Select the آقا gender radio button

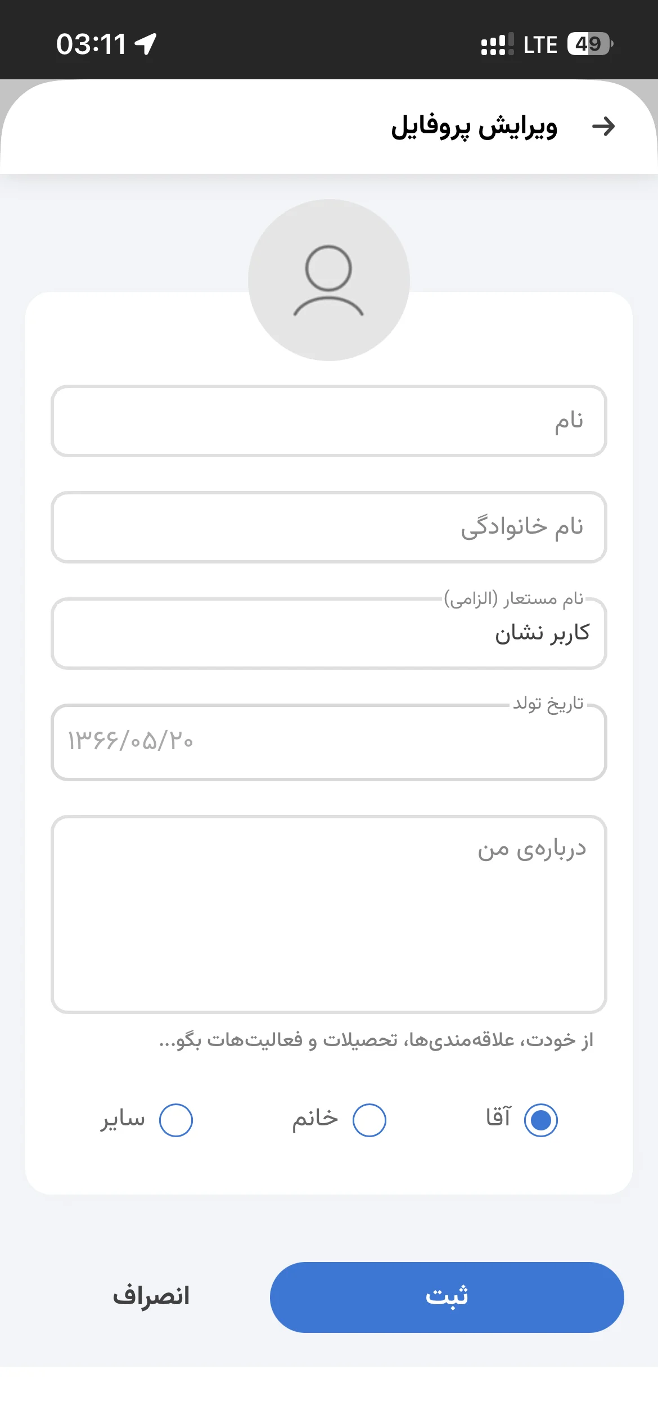[x=540, y=1120]
